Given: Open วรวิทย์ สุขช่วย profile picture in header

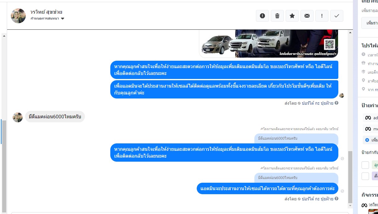Looking at the screenshot, I should (18, 16).
